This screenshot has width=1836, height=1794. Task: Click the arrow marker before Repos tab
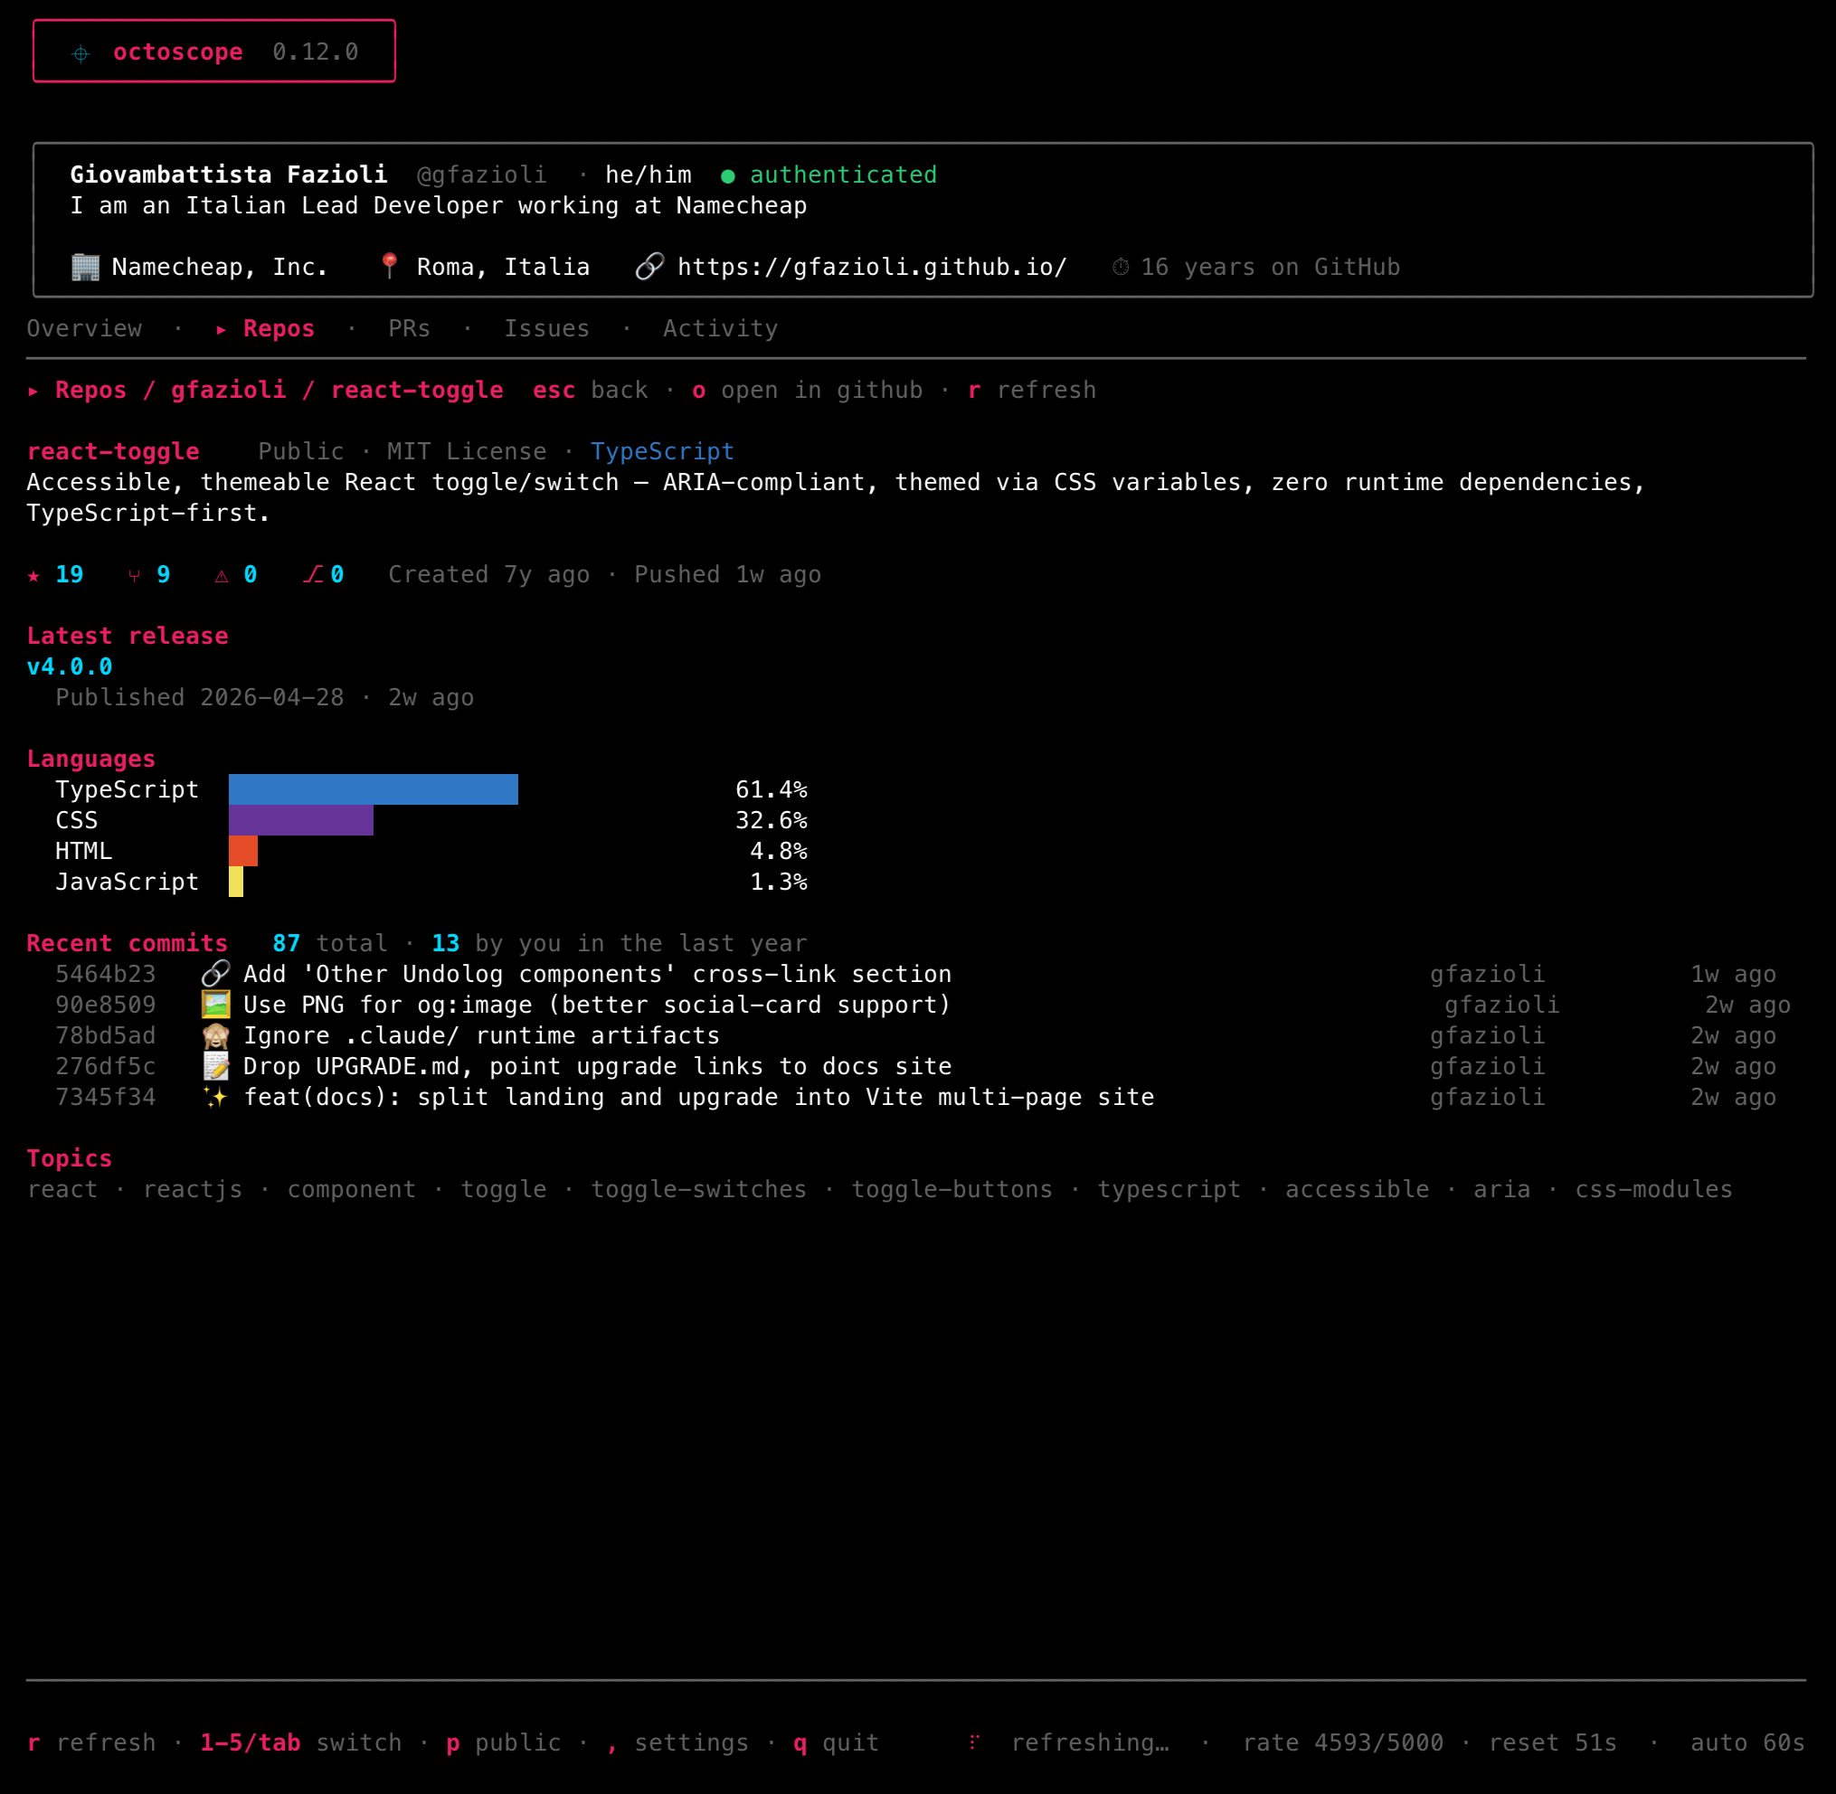(x=222, y=330)
